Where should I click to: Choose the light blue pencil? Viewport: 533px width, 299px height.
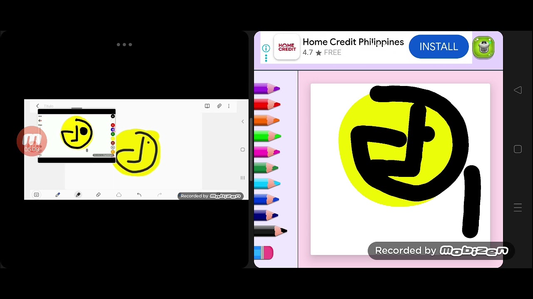pos(267,184)
